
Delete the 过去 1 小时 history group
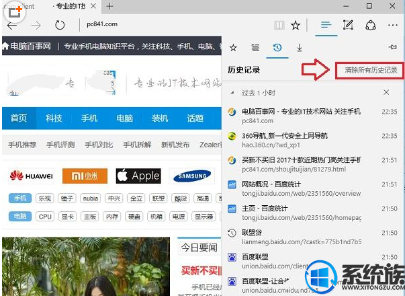click(x=386, y=92)
